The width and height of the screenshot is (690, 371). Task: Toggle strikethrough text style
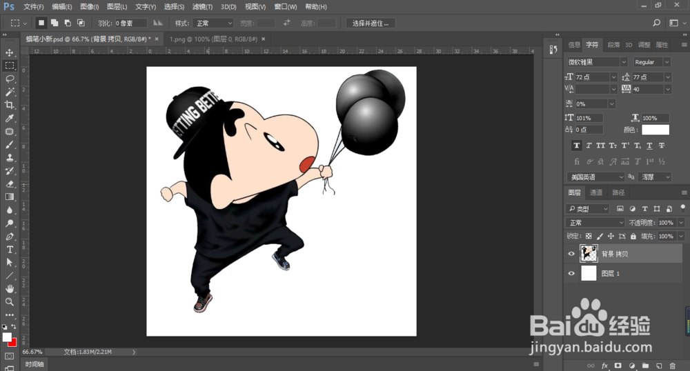tap(662, 146)
